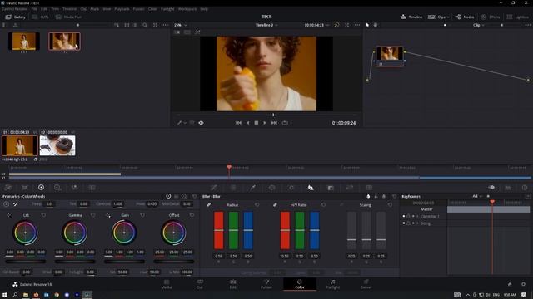Toggle the Nodes button in toolbar
The width and height of the screenshot is (533, 299).
click(x=465, y=17)
